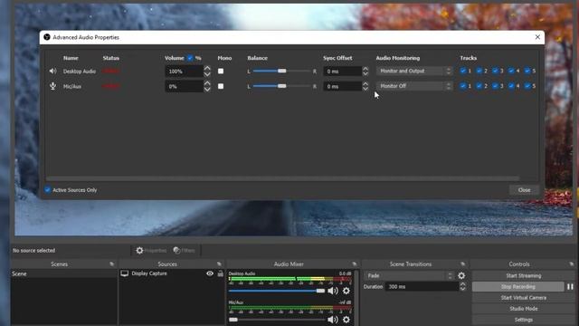Open source Properties button
The width and height of the screenshot is (579, 326).
pyautogui.click(x=151, y=251)
